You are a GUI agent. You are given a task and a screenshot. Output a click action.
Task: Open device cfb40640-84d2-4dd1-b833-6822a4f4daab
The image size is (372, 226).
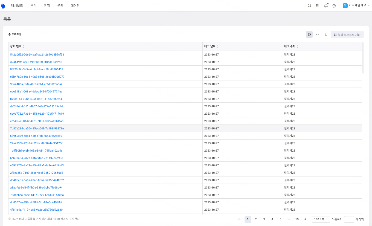point(37,121)
